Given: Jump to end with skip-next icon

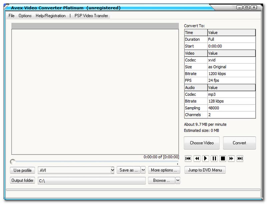Looking at the screenshot, I should click(x=240, y=159).
